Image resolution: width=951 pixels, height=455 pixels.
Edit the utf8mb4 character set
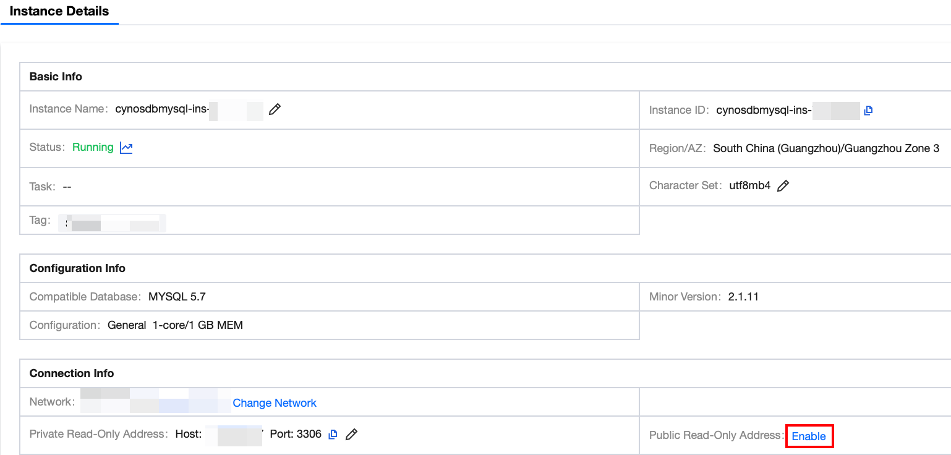click(783, 185)
